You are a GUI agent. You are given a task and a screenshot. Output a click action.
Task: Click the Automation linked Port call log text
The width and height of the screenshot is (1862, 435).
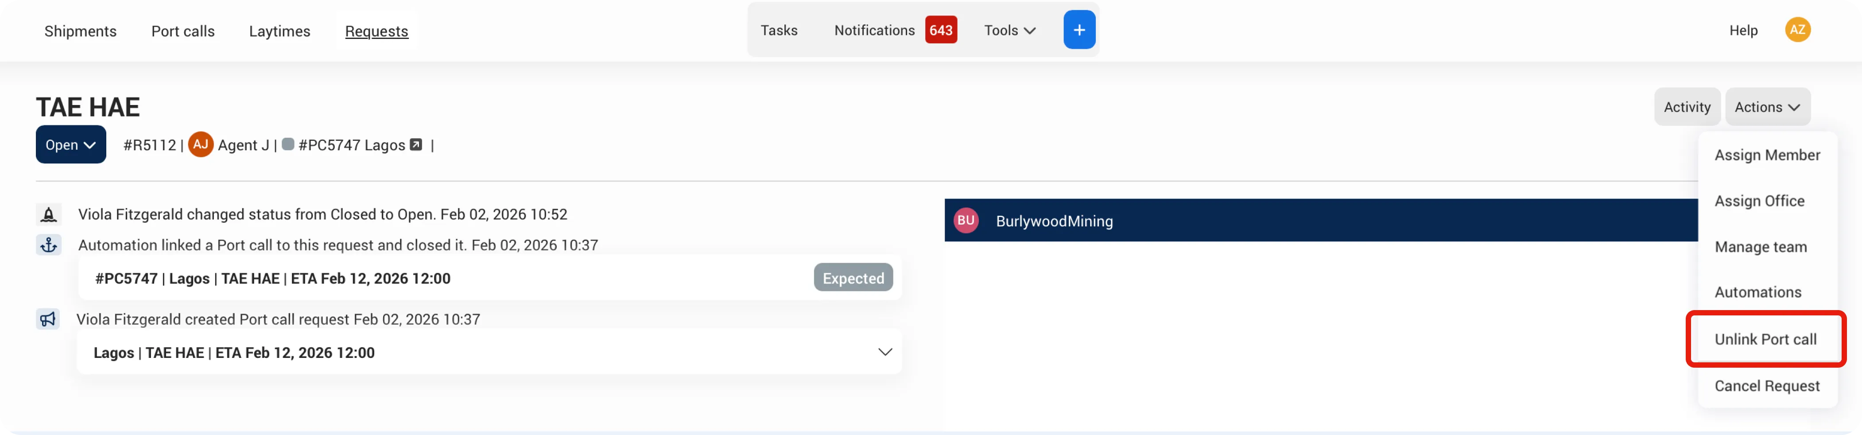coord(337,245)
